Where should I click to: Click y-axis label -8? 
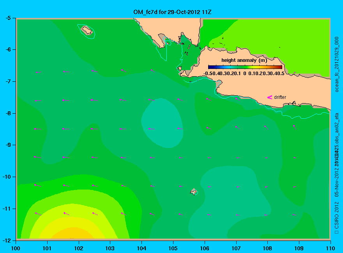(x=8, y=113)
